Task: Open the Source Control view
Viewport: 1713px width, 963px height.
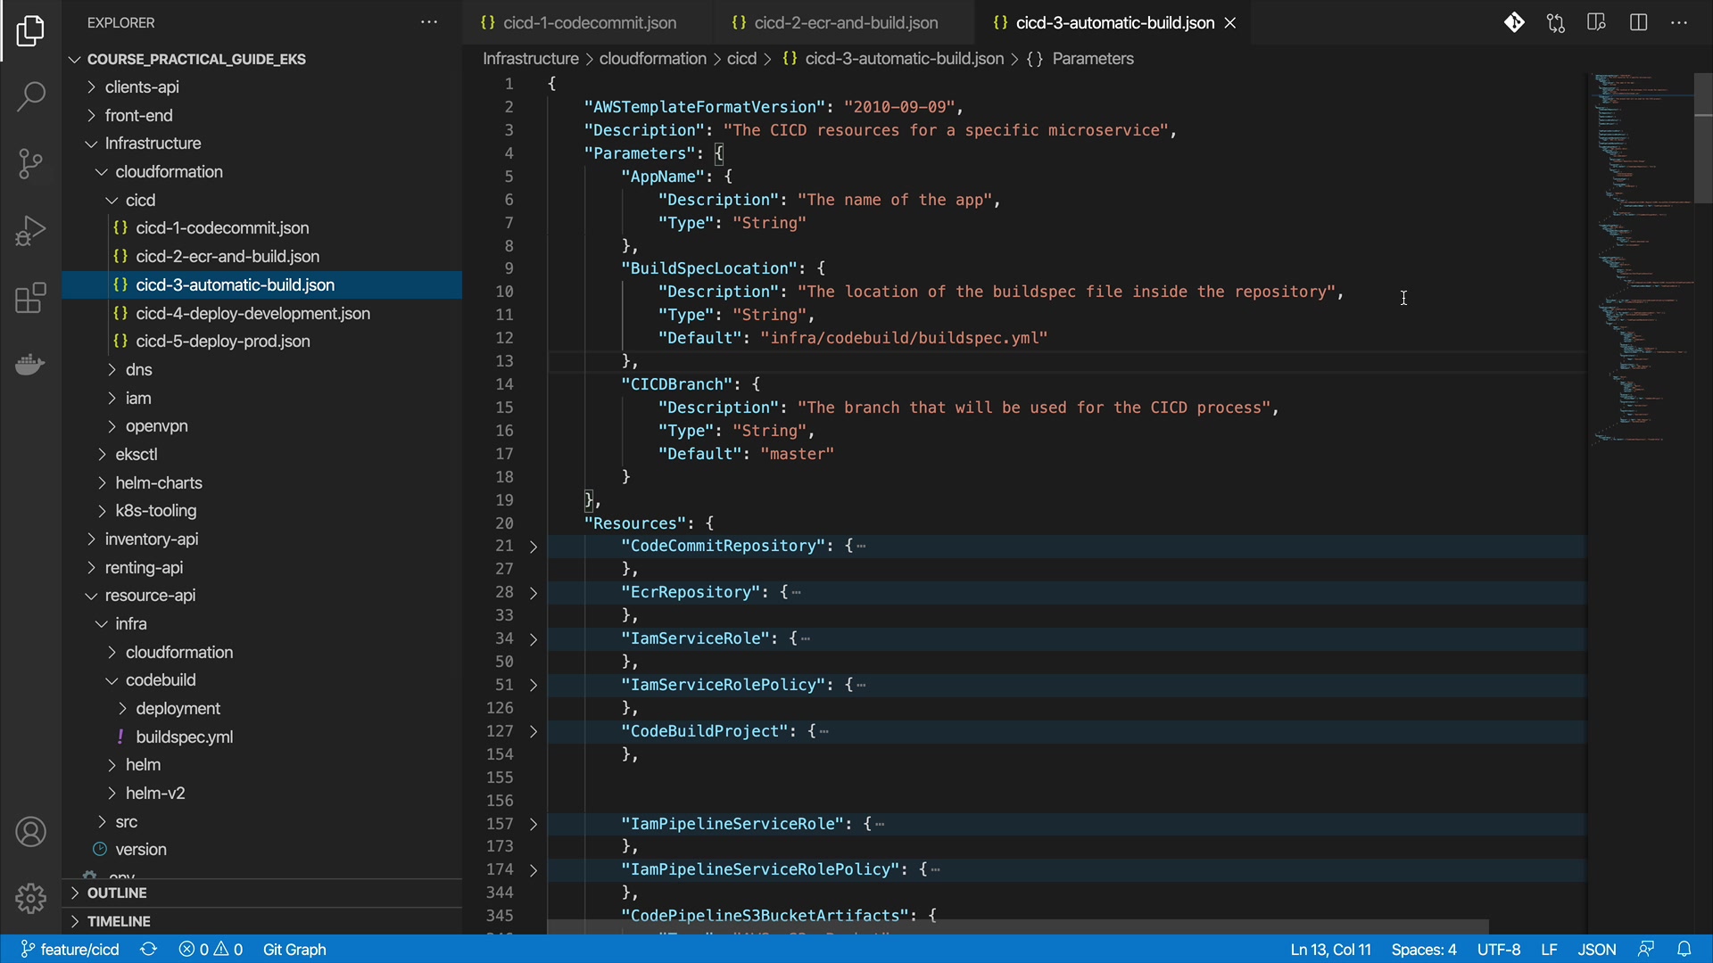Action: (x=30, y=163)
